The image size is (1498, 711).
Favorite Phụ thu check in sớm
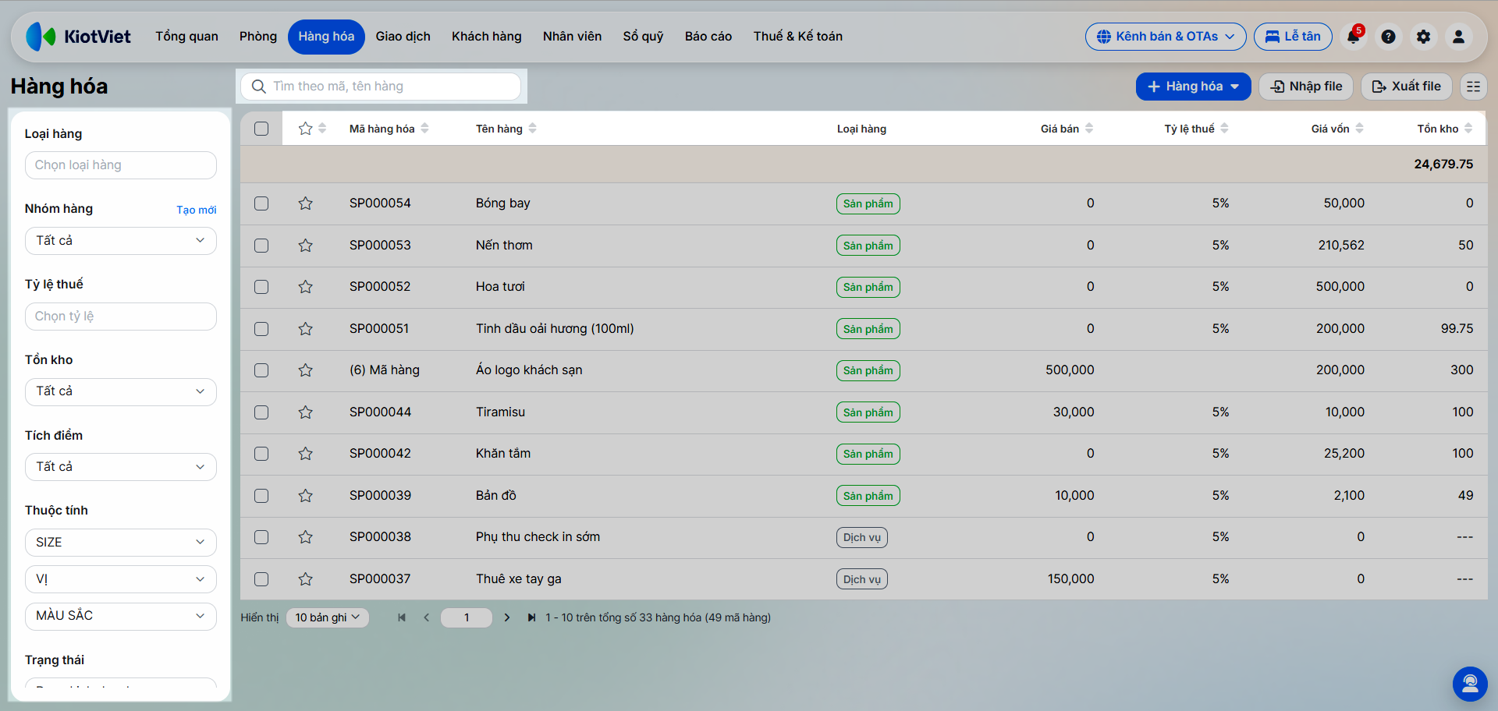[305, 537]
